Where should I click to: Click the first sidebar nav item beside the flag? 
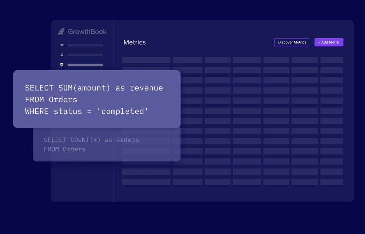click(85, 45)
